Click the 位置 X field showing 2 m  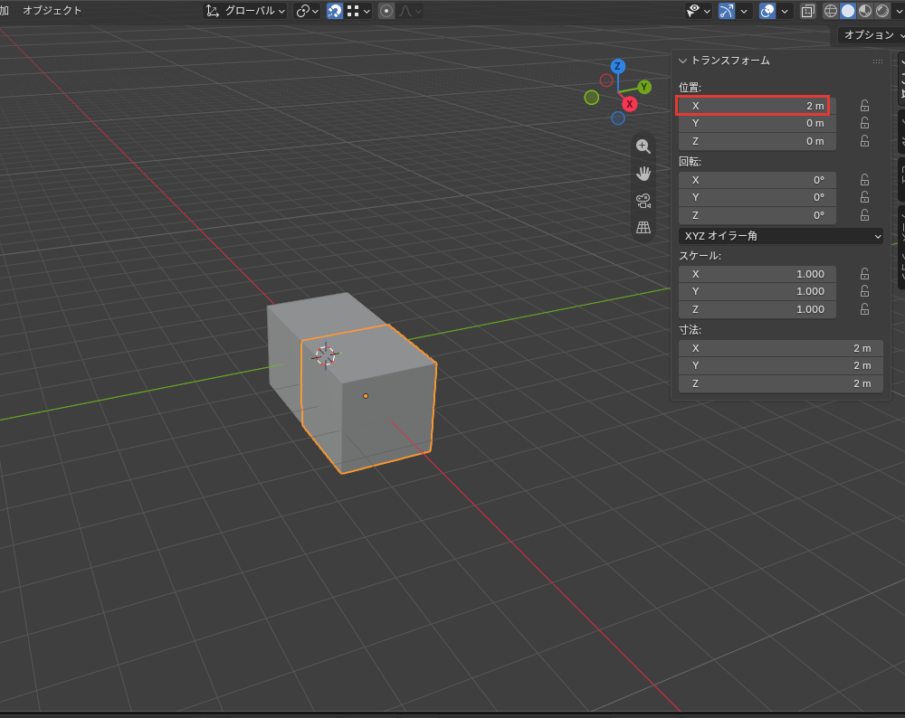point(757,106)
